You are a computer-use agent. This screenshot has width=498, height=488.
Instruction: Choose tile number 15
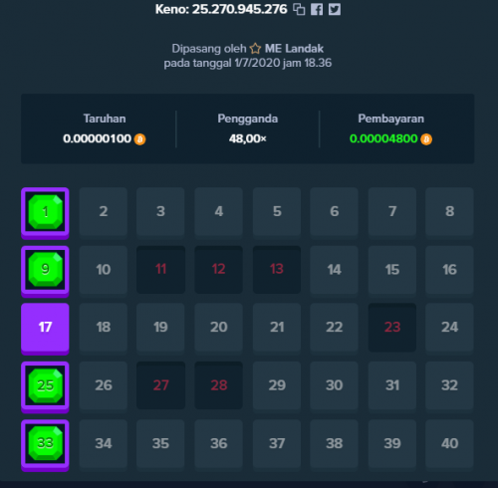click(392, 270)
